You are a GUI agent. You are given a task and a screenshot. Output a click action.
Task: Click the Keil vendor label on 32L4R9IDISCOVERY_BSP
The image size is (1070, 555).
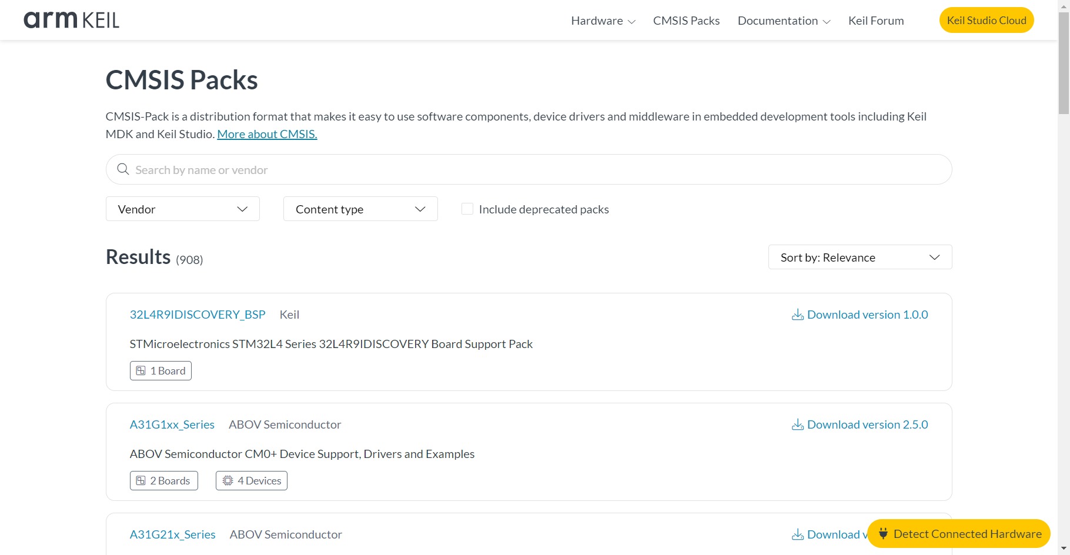coord(289,315)
